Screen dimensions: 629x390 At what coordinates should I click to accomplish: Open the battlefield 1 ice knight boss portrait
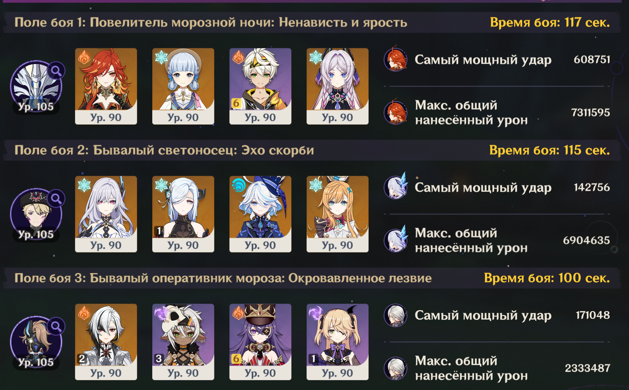[x=36, y=87]
